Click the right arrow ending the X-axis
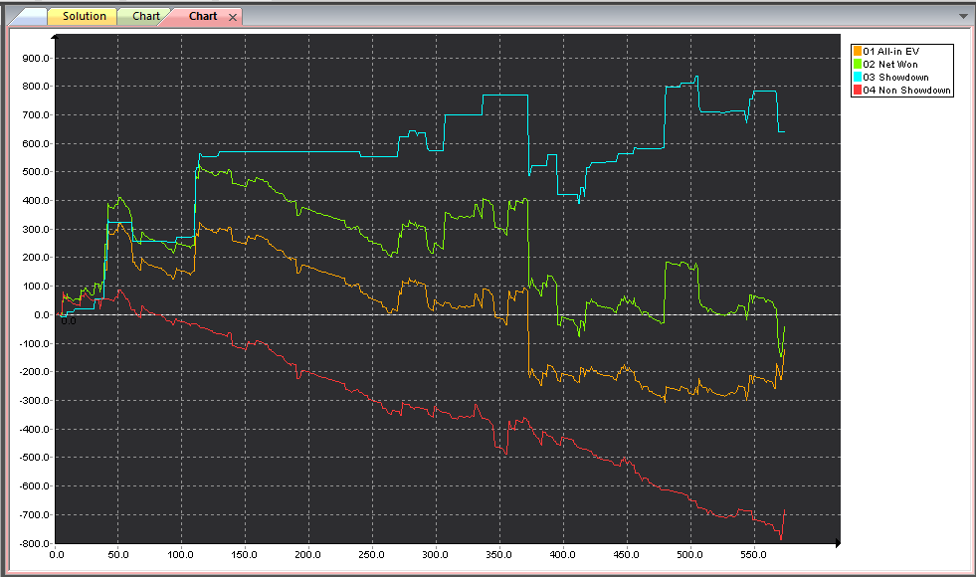Image resolution: width=976 pixels, height=577 pixels. click(x=838, y=543)
